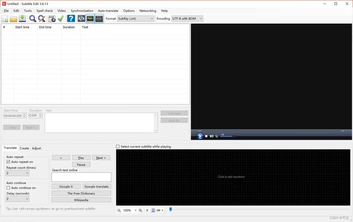Check Select current subtitle while playing

(118, 147)
